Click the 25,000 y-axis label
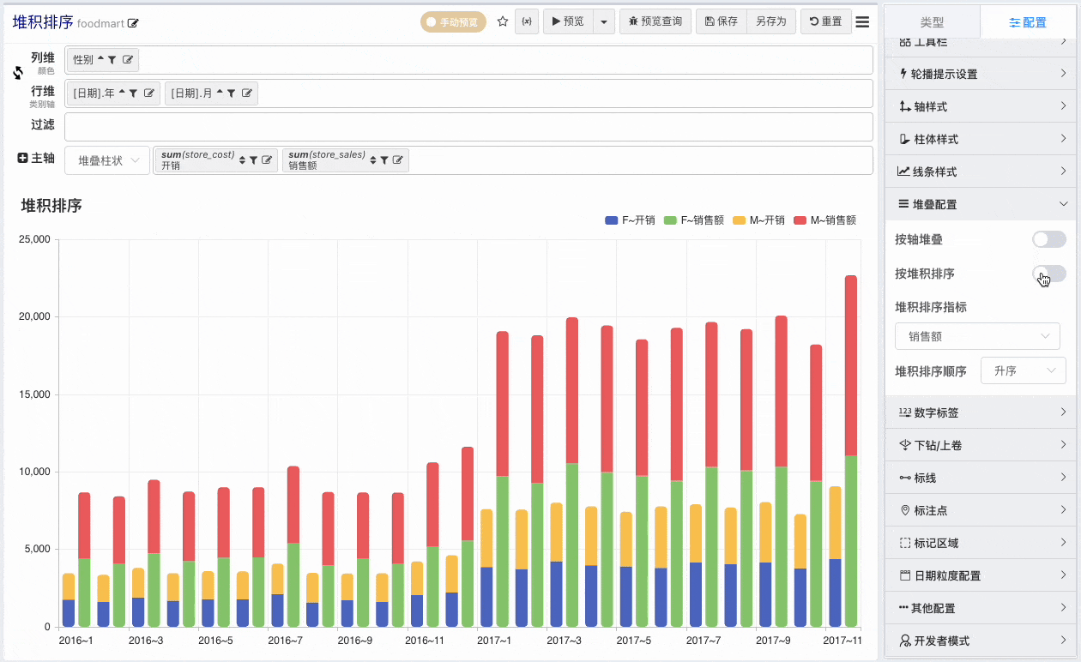The width and height of the screenshot is (1081, 662). [x=34, y=239]
